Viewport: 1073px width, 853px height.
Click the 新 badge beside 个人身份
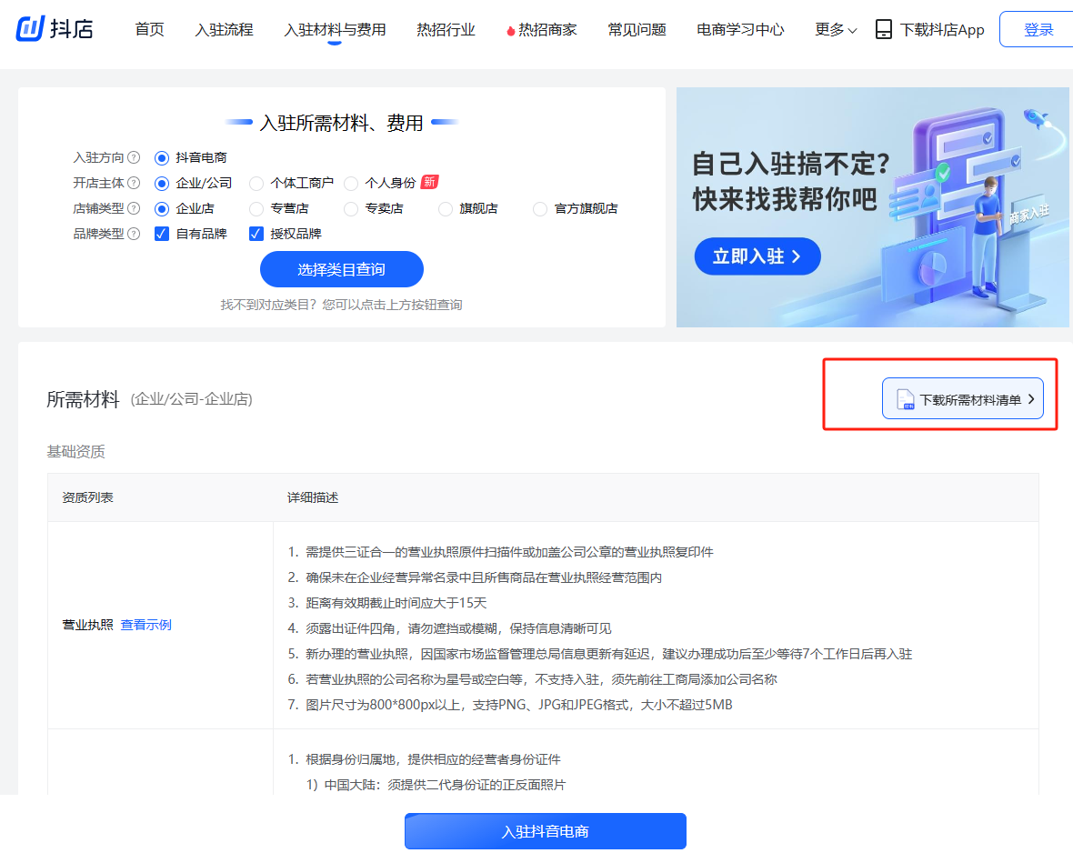[429, 182]
